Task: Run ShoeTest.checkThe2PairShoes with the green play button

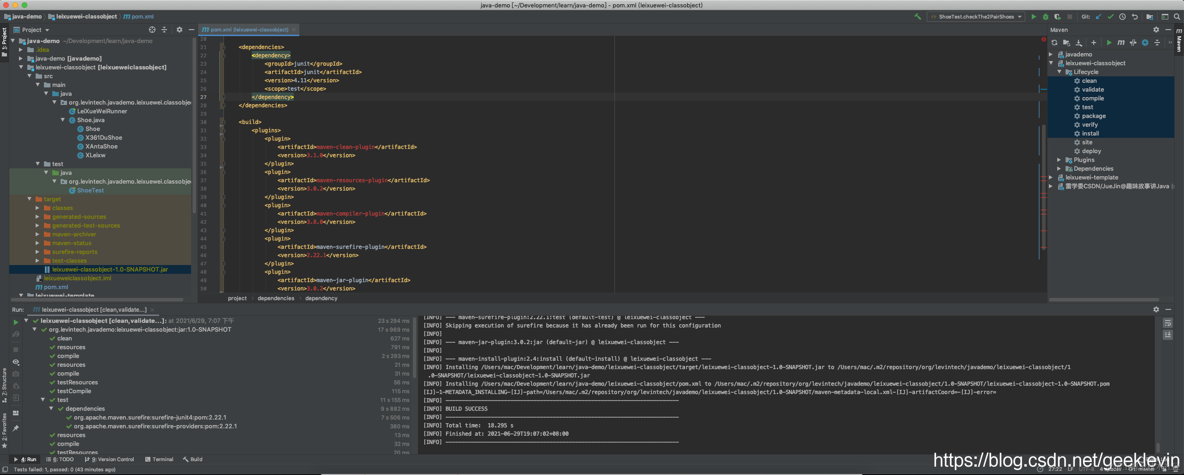Action: (1034, 17)
